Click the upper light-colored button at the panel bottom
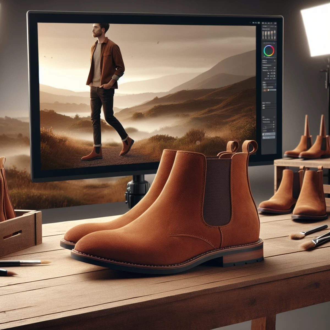Image resolution: width=330 pixels, height=330 pixels. click(x=269, y=134)
